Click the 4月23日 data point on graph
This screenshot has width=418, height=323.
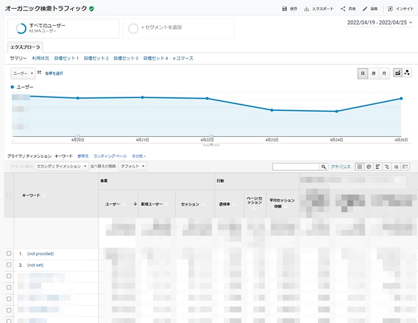[x=271, y=110]
